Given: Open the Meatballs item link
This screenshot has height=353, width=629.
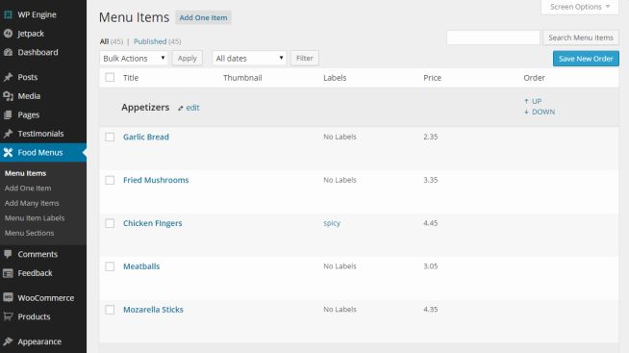Looking at the screenshot, I should point(141,266).
